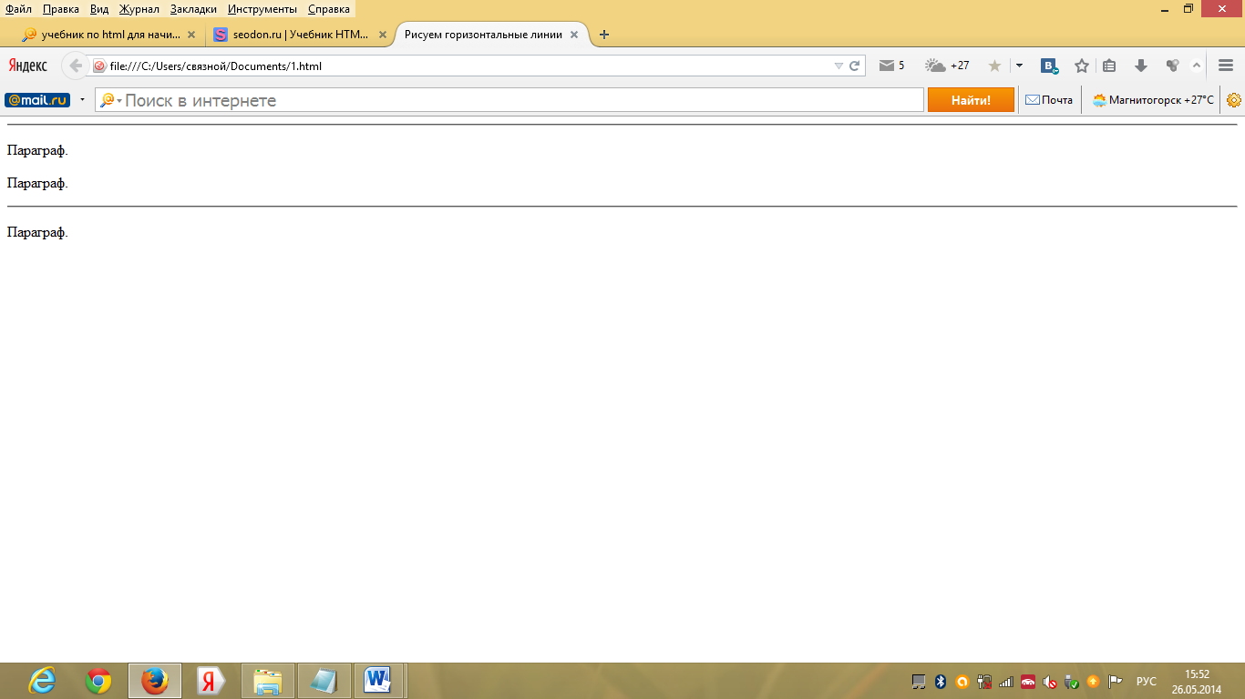Click the Bluetooth tray icon
This screenshot has width=1245, height=699.
(x=941, y=682)
